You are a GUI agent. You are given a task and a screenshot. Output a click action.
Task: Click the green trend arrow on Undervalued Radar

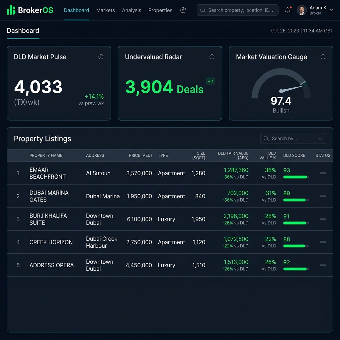210,81
